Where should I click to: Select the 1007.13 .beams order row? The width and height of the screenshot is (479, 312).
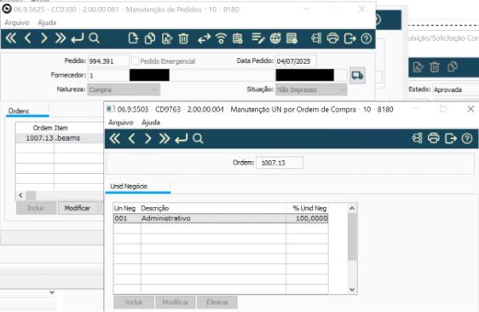60,138
